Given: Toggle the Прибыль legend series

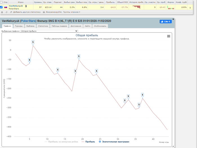Looking at the screenshot, I should 88,142.
